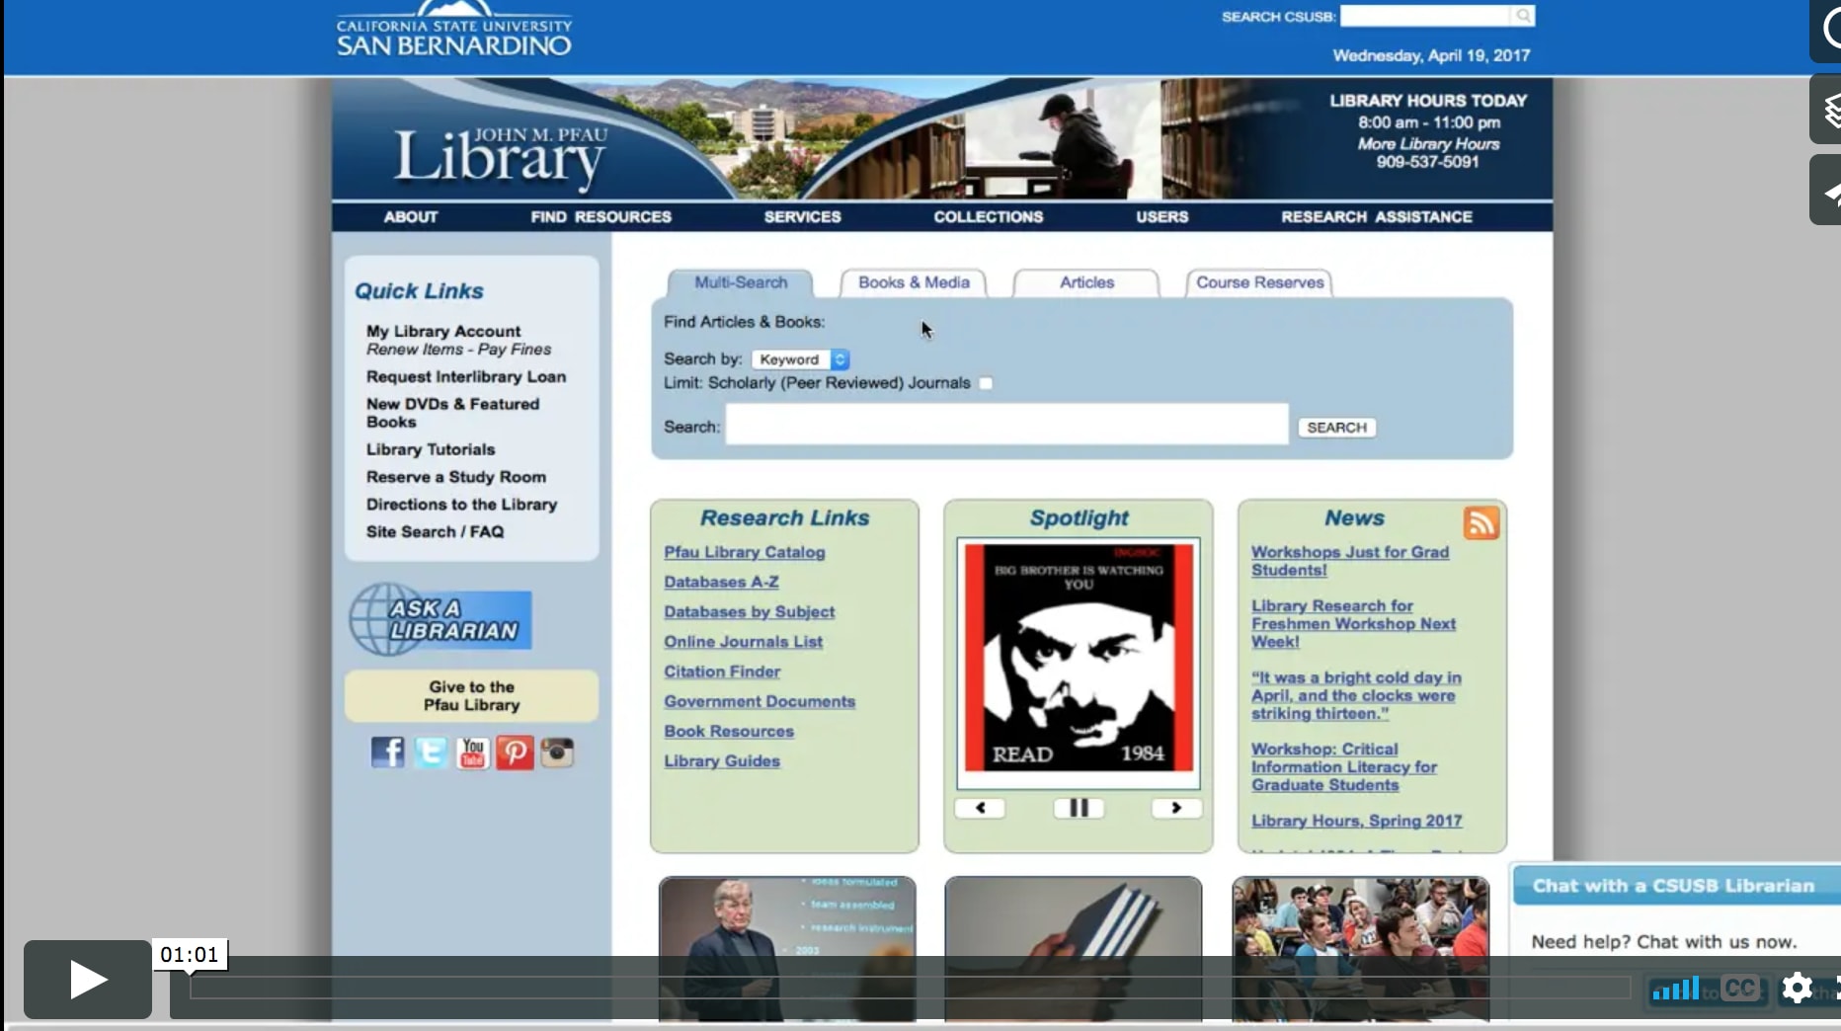Pause the Spotlight image carousel
Image resolution: width=1841 pixels, height=1031 pixels.
pos(1079,808)
